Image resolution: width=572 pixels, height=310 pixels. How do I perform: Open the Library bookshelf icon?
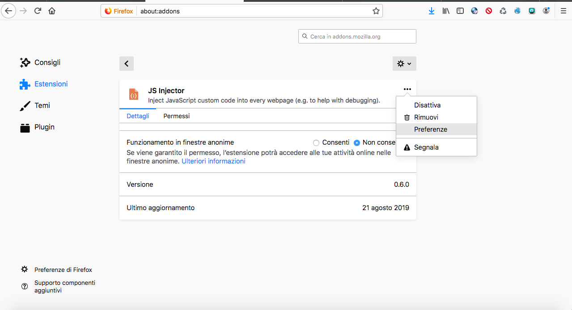(446, 11)
